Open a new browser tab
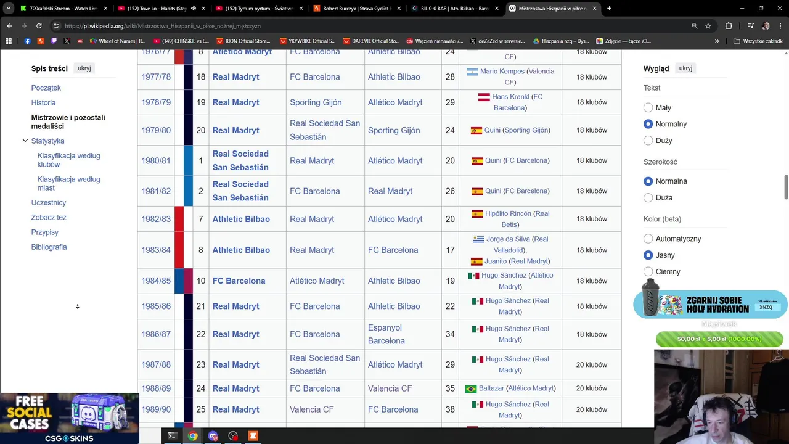789x444 pixels. tap(609, 9)
